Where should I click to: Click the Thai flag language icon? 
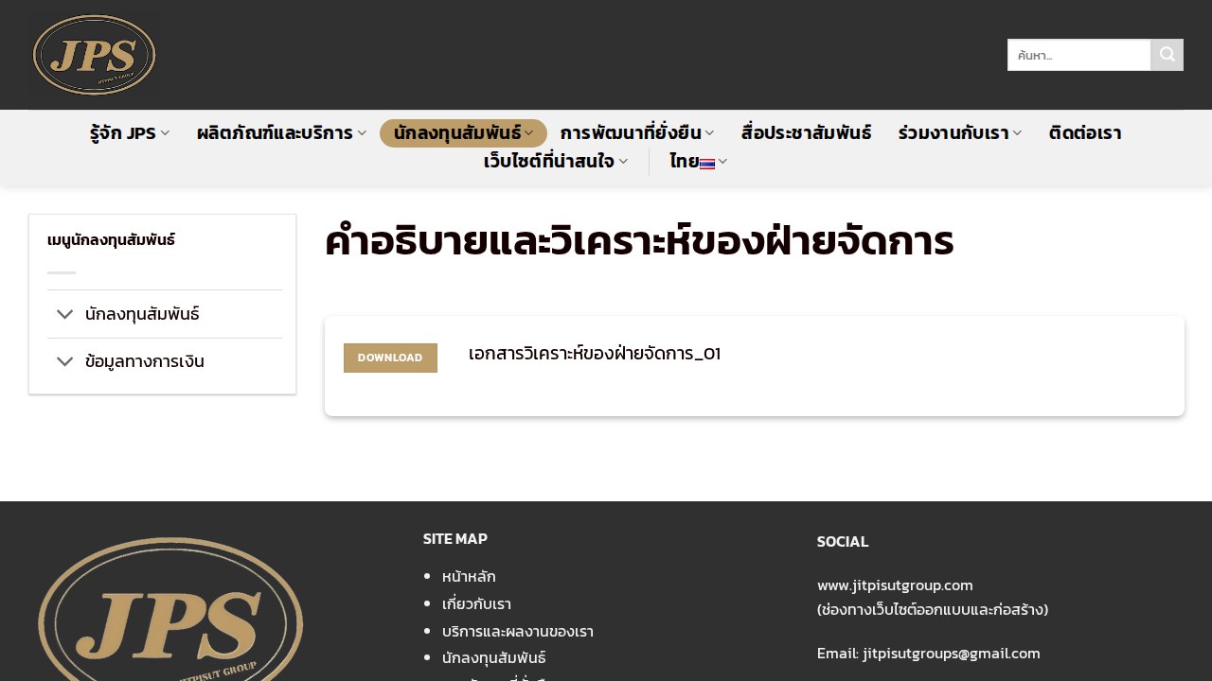pyautogui.click(x=707, y=163)
